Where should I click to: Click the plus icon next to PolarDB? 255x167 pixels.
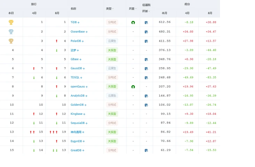[83, 41]
